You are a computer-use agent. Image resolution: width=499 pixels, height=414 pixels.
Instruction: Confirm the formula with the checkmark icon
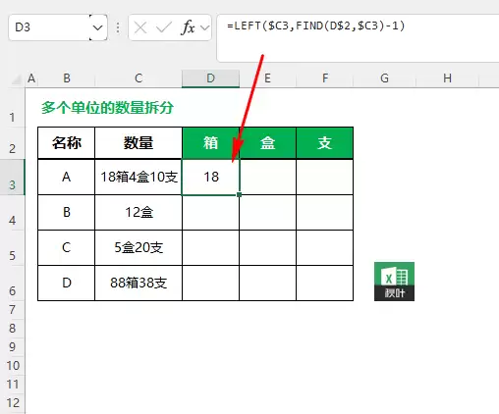click(164, 27)
